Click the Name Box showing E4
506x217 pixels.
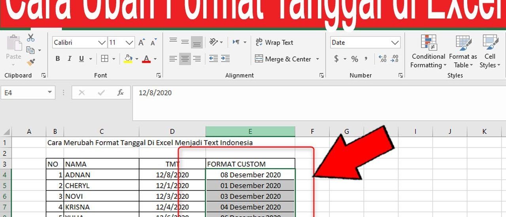24,93
